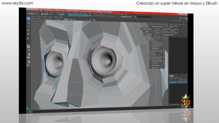The width and height of the screenshot is (219, 123).
Task: Activate the Scale tool in toolbox
Action: 28,38
